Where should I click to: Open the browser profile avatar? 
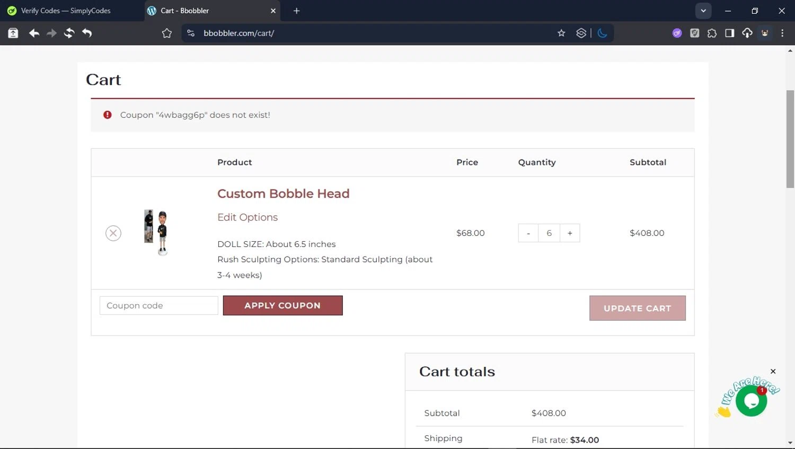click(x=765, y=33)
